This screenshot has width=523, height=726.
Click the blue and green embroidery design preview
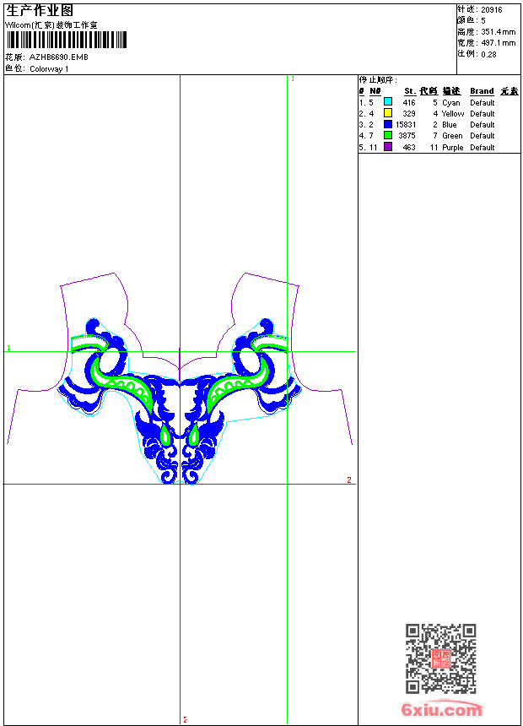pos(180,401)
